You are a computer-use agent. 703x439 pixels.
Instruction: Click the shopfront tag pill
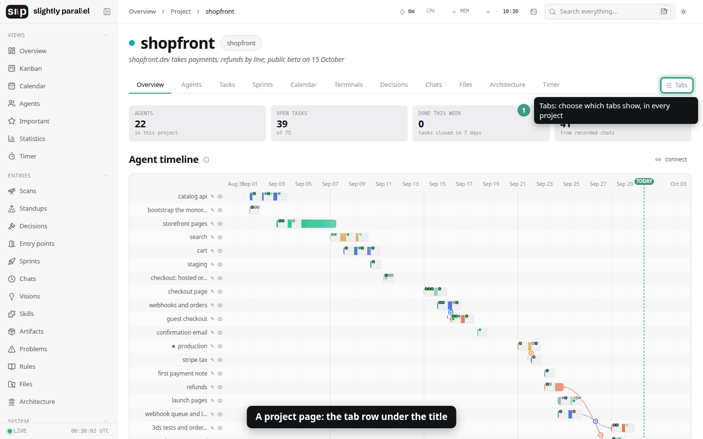click(x=241, y=43)
